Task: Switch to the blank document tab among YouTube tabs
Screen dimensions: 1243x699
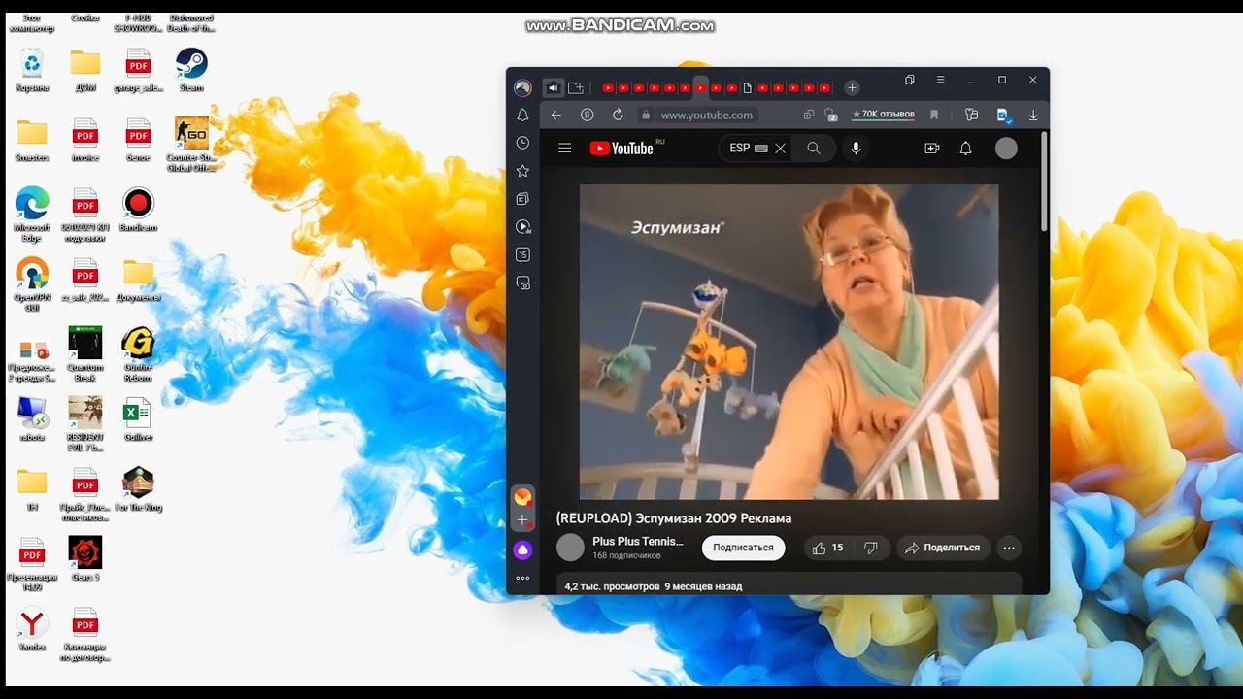Action: (747, 88)
